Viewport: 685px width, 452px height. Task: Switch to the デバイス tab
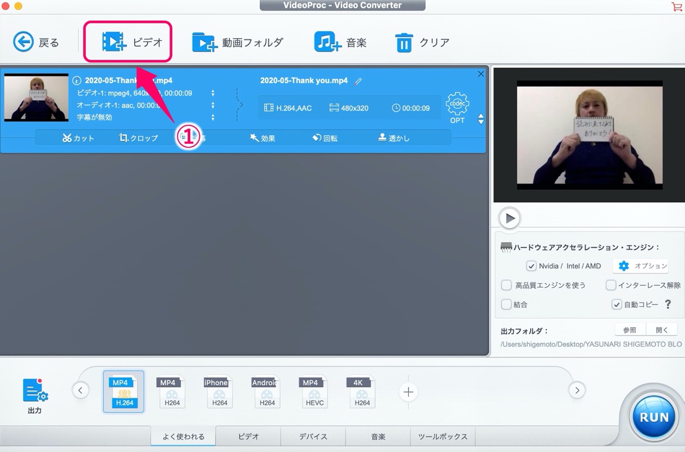click(313, 437)
